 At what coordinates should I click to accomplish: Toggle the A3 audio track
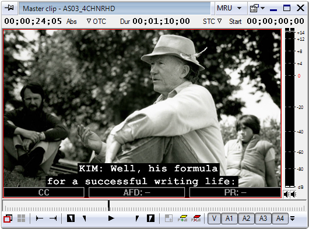coord(263,219)
